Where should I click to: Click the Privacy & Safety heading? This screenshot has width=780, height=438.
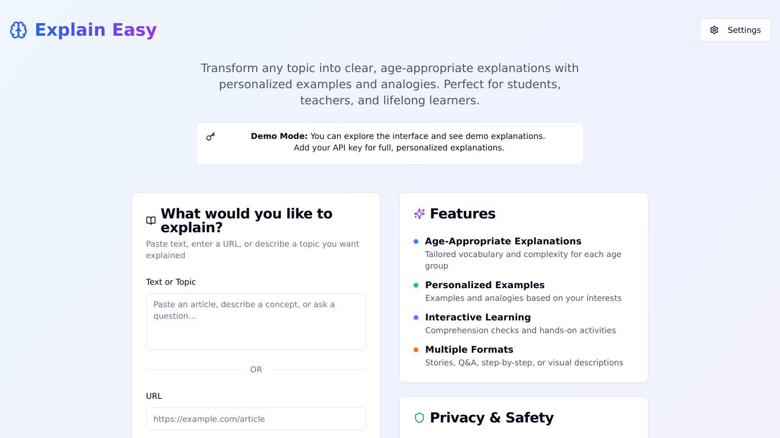pyautogui.click(x=492, y=418)
